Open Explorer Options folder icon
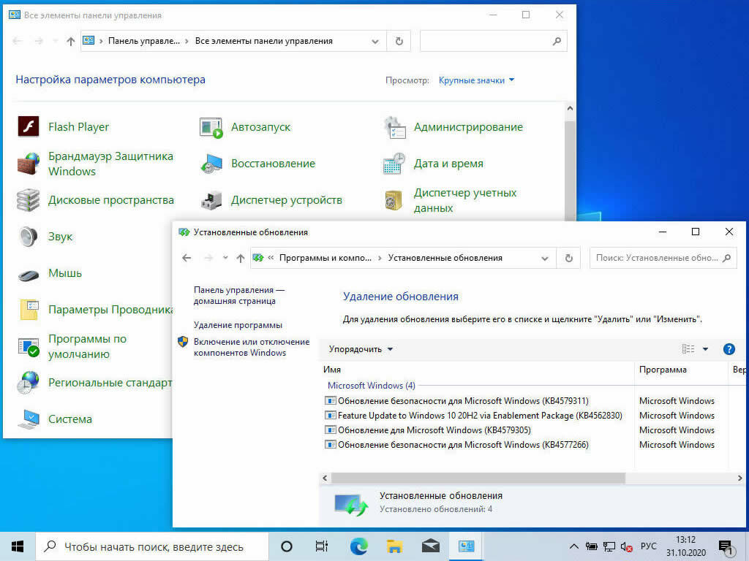 [x=29, y=310]
